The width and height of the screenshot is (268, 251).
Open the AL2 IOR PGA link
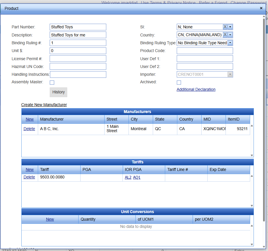(x=128, y=177)
